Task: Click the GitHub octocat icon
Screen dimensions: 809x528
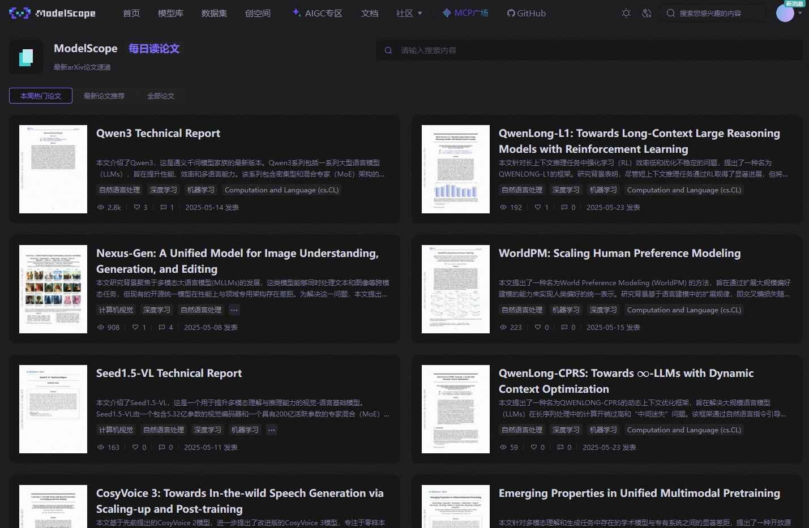Action: click(511, 13)
